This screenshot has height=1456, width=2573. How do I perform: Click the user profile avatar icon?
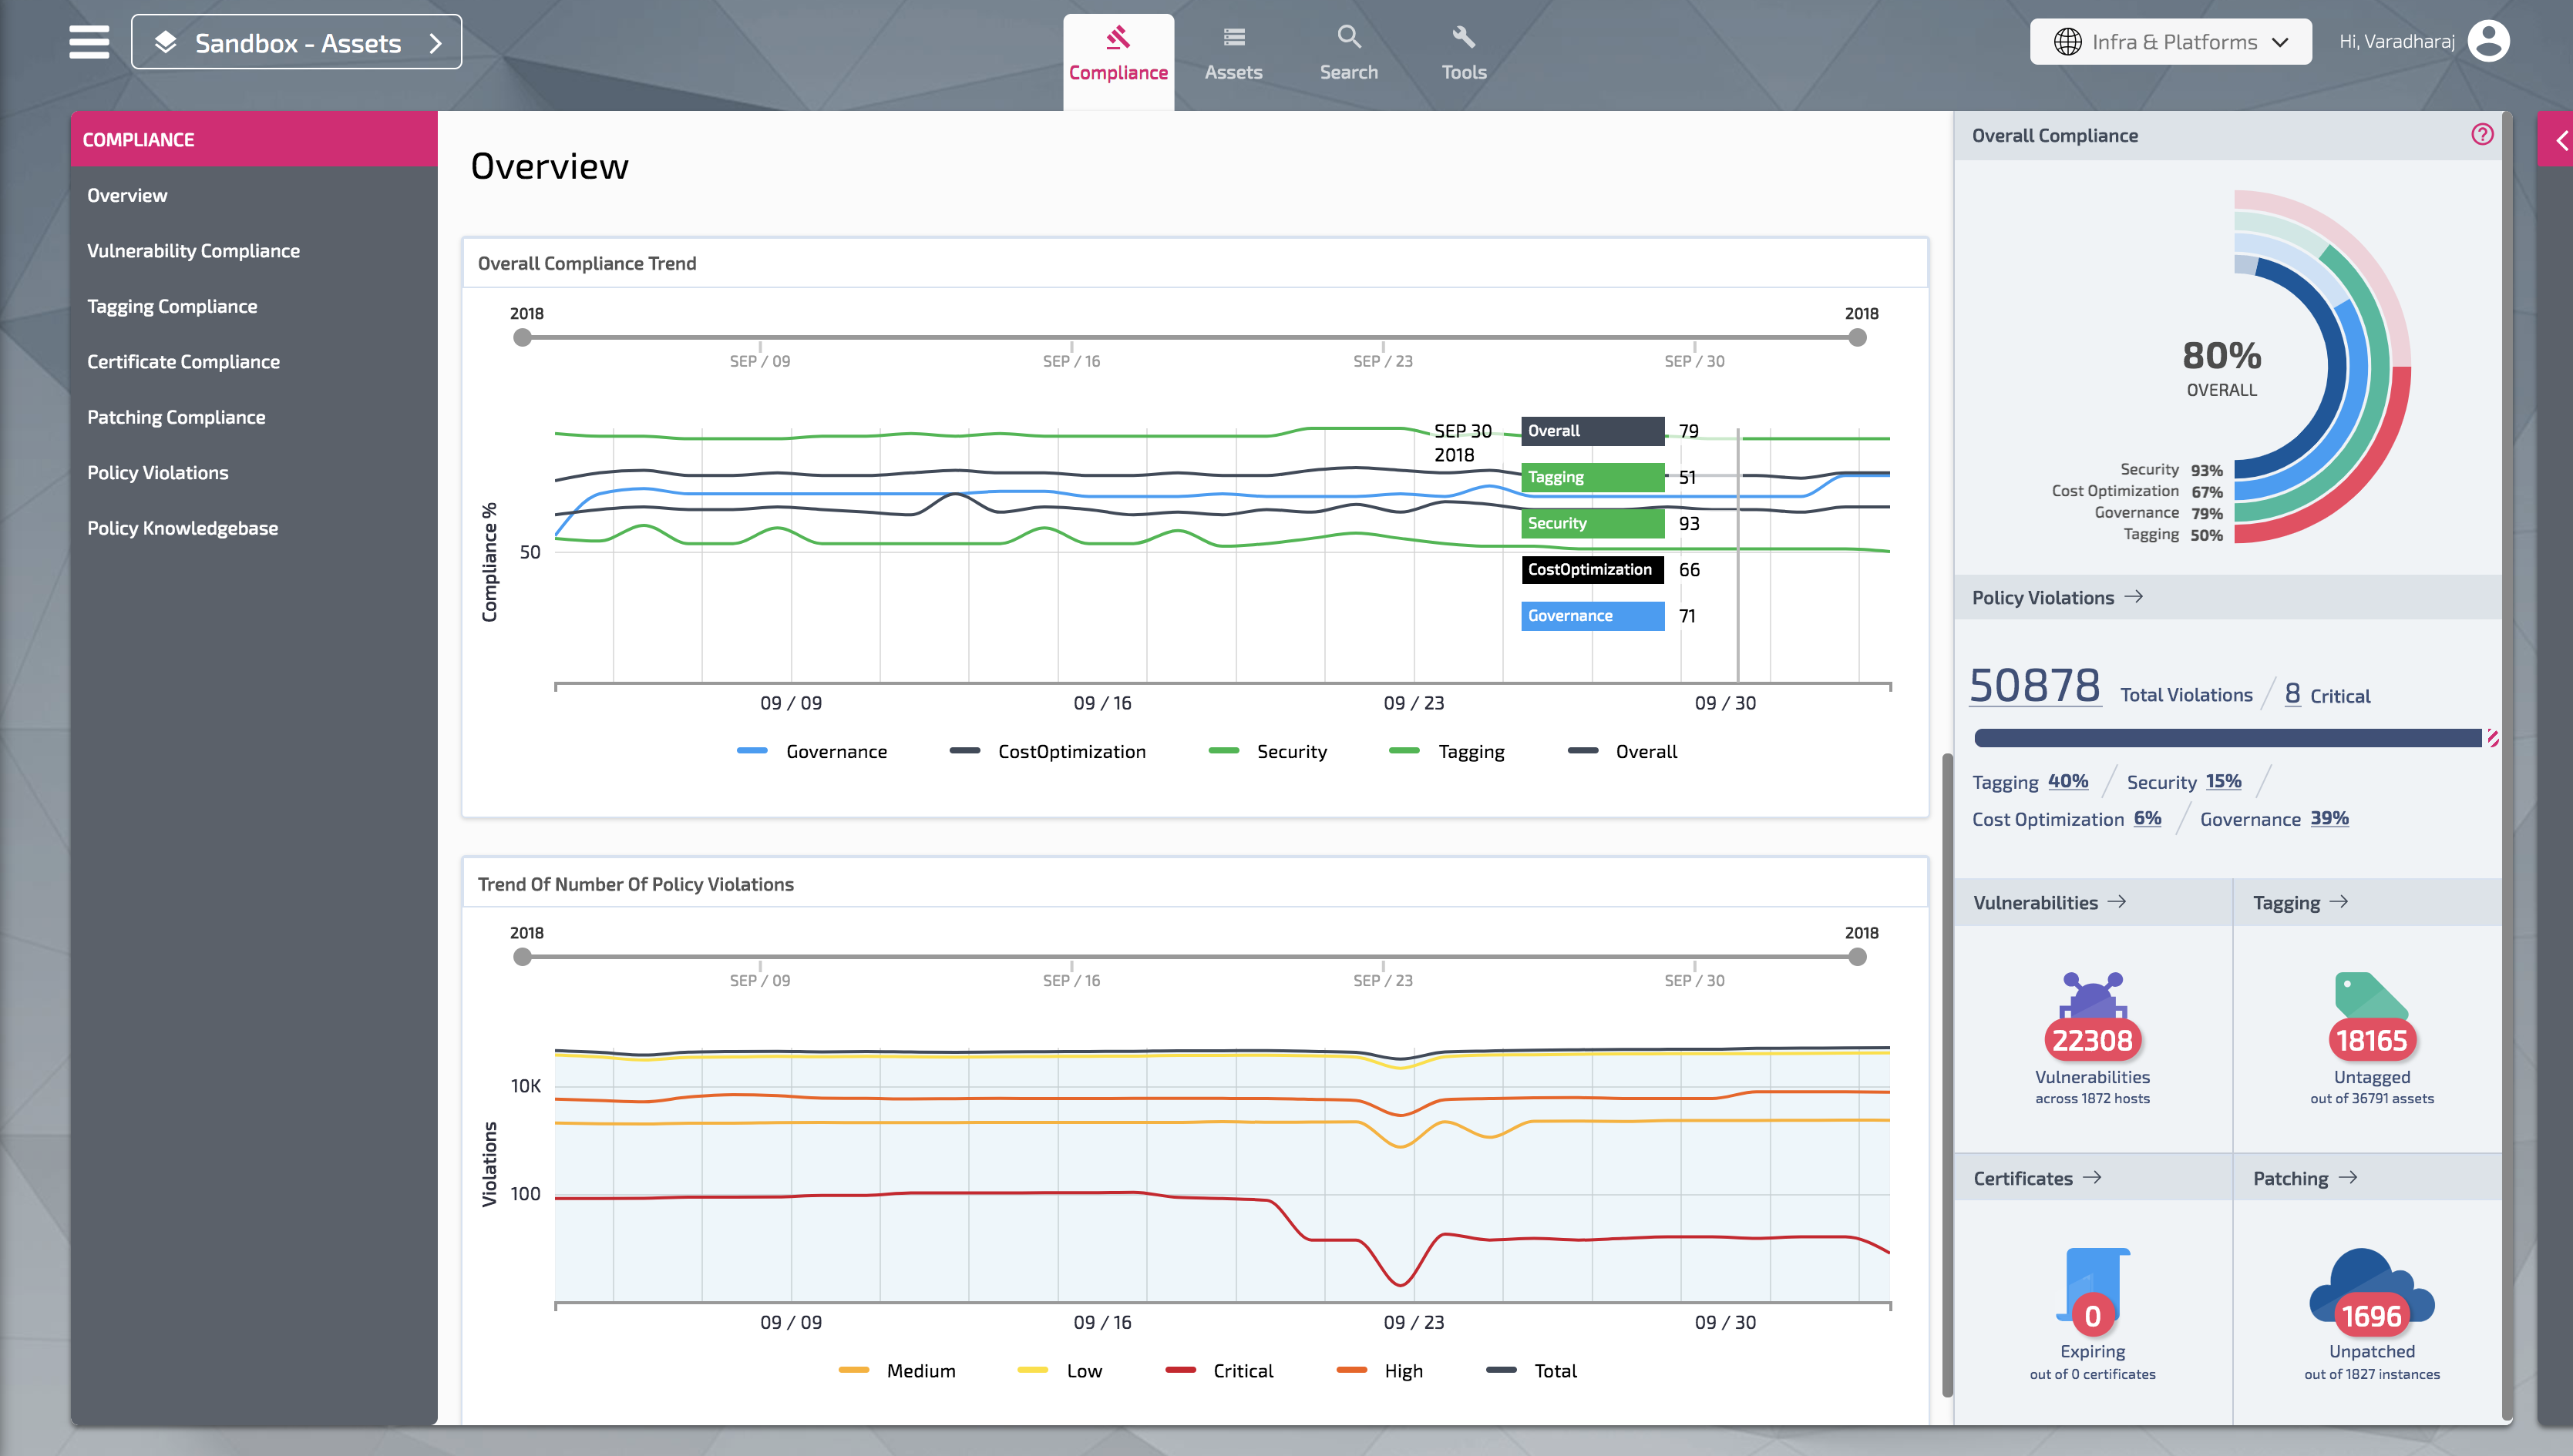[2488, 42]
